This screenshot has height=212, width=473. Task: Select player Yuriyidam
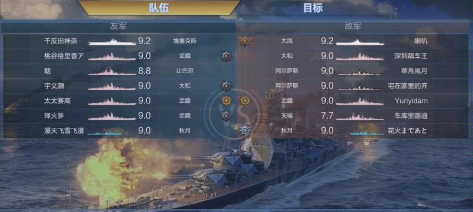411,101
